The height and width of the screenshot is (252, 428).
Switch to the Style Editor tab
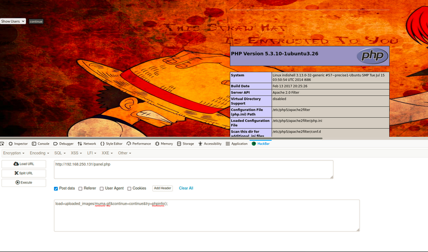click(111, 144)
